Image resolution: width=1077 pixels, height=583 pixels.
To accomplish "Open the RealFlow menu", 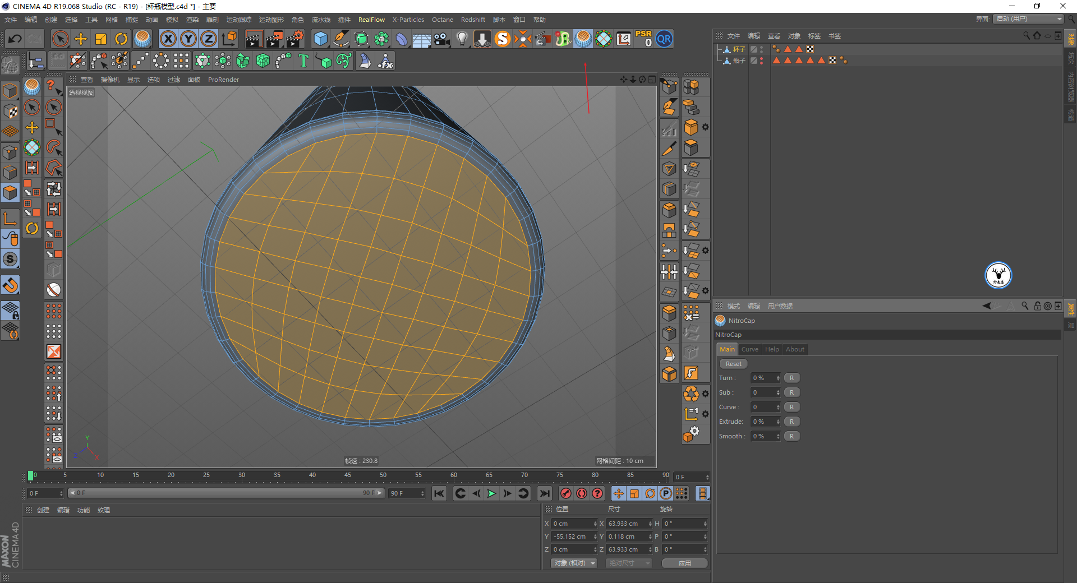I will [x=371, y=20].
